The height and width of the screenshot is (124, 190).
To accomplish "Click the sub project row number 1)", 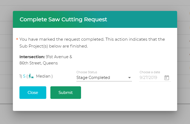I will pyautogui.click(x=21, y=76).
